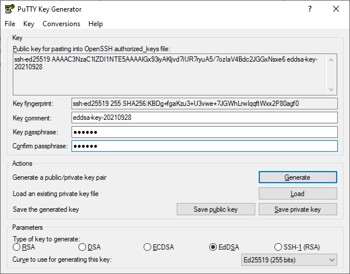Open the Ed25519 (255 bits) curve dropdown
This screenshot has width=350, height=274.
pyautogui.click(x=289, y=260)
